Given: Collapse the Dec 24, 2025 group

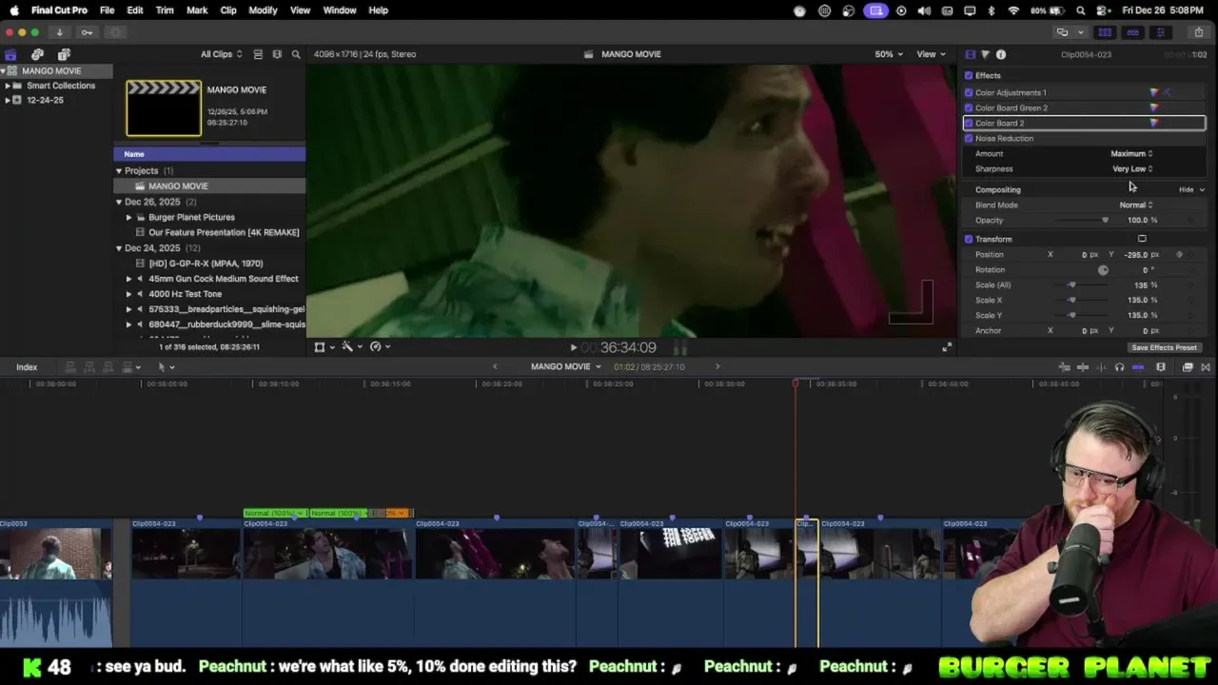Looking at the screenshot, I should coord(119,248).
